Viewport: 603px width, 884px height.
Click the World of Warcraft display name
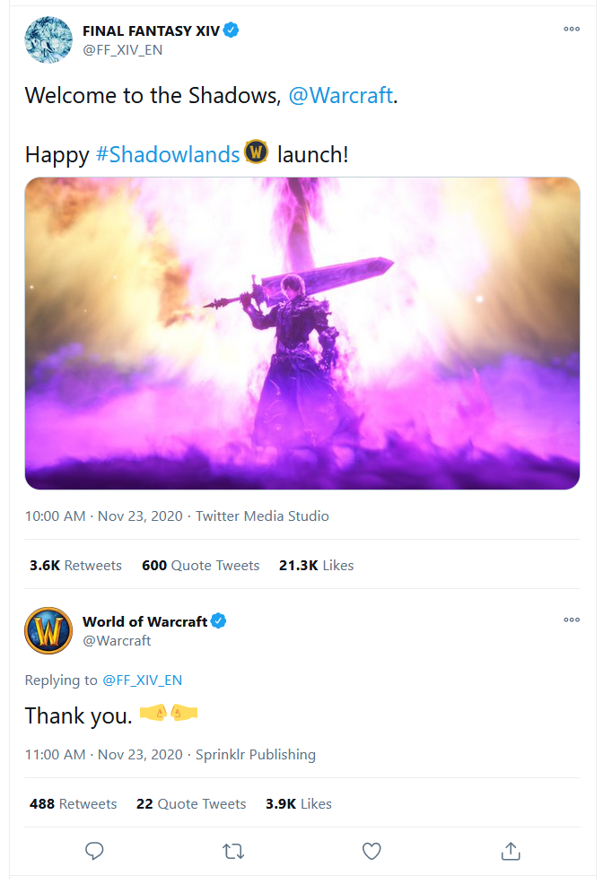tap(144, 621)
